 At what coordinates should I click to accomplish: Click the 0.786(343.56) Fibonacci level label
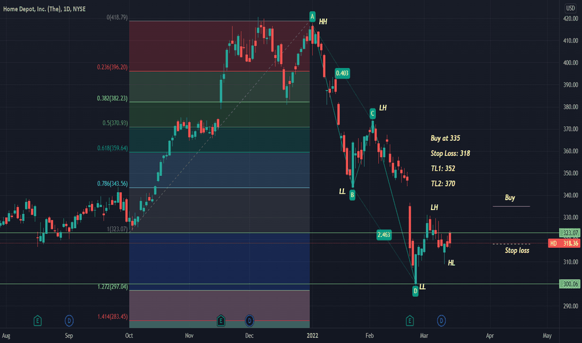[x=112, y=183]
